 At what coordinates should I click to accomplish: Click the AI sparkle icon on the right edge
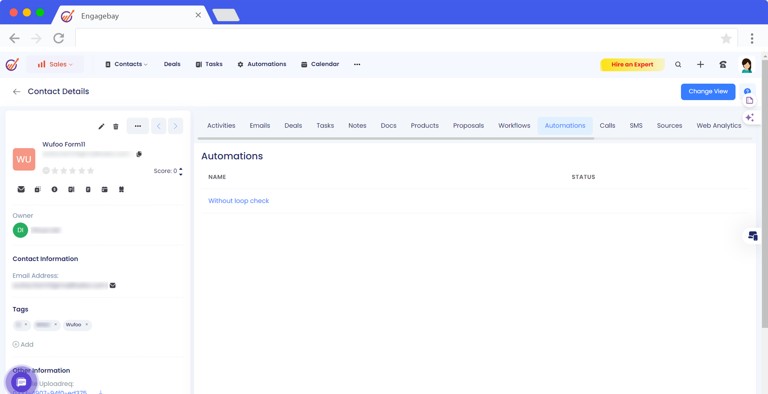point(750,117)
